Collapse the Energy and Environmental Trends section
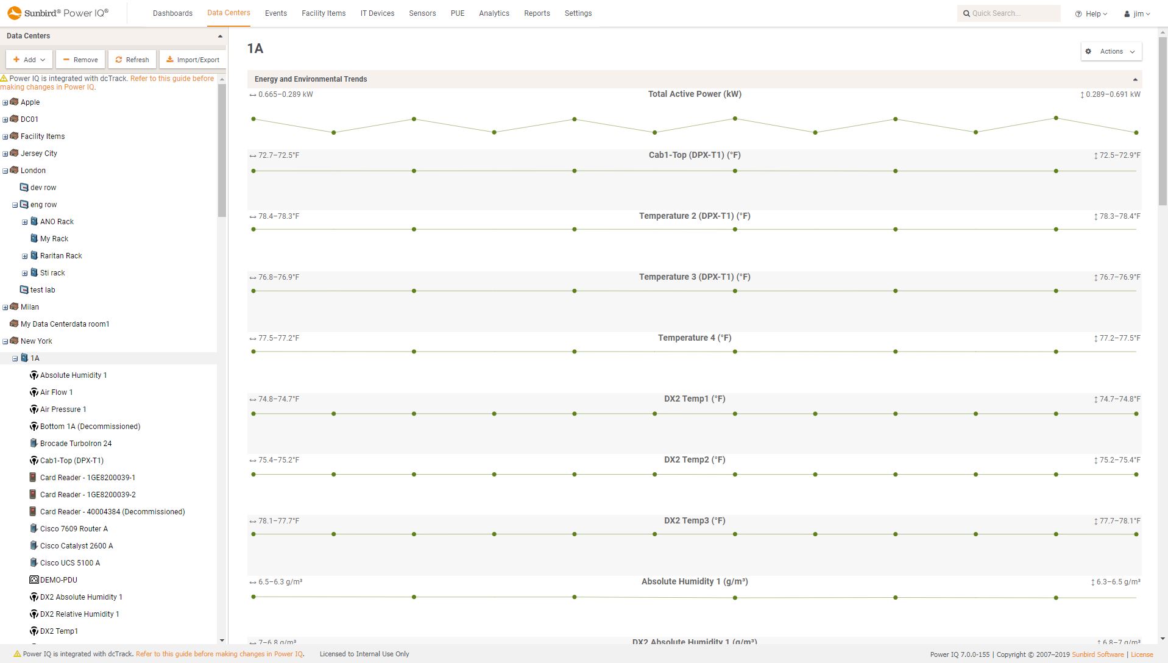The width and height of the screenshot is (1168, 663). pos(1134,79)
